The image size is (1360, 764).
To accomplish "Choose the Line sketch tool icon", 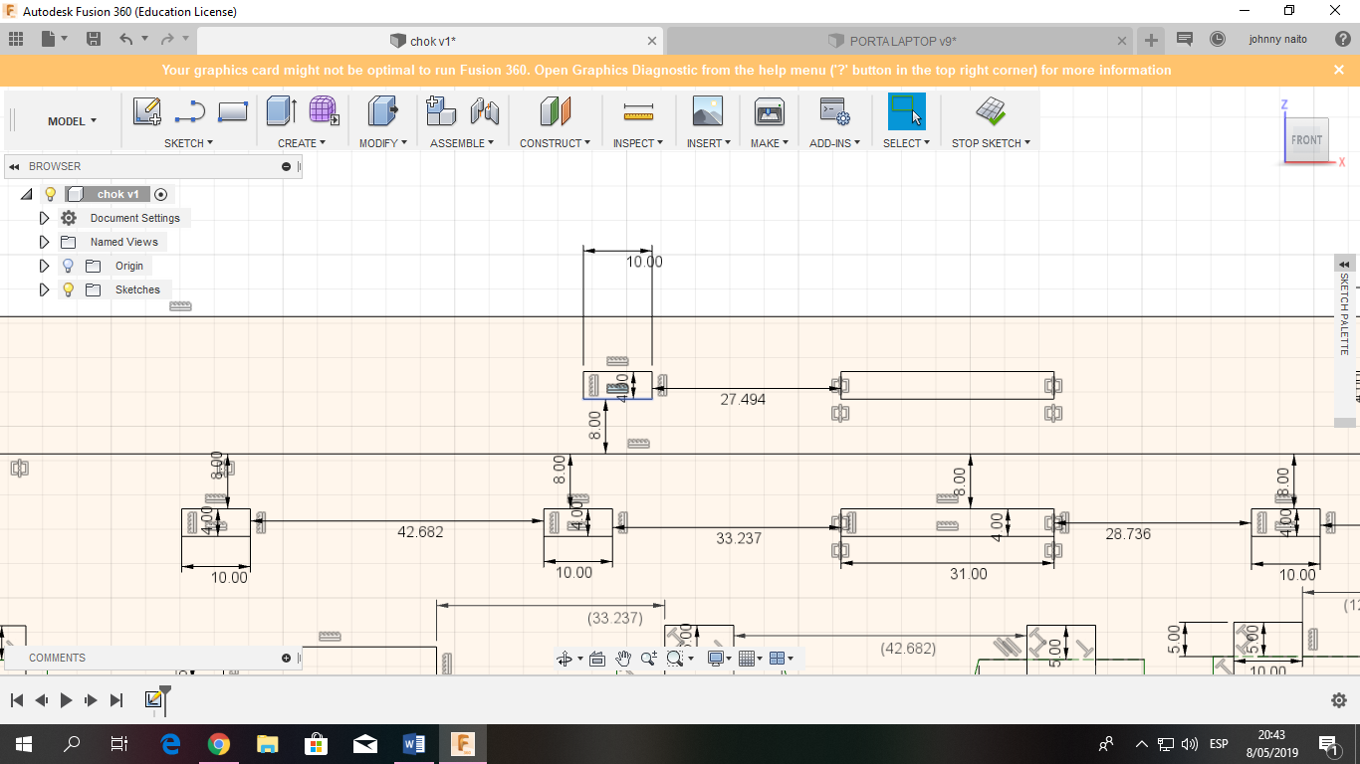I will click(189, 111).
